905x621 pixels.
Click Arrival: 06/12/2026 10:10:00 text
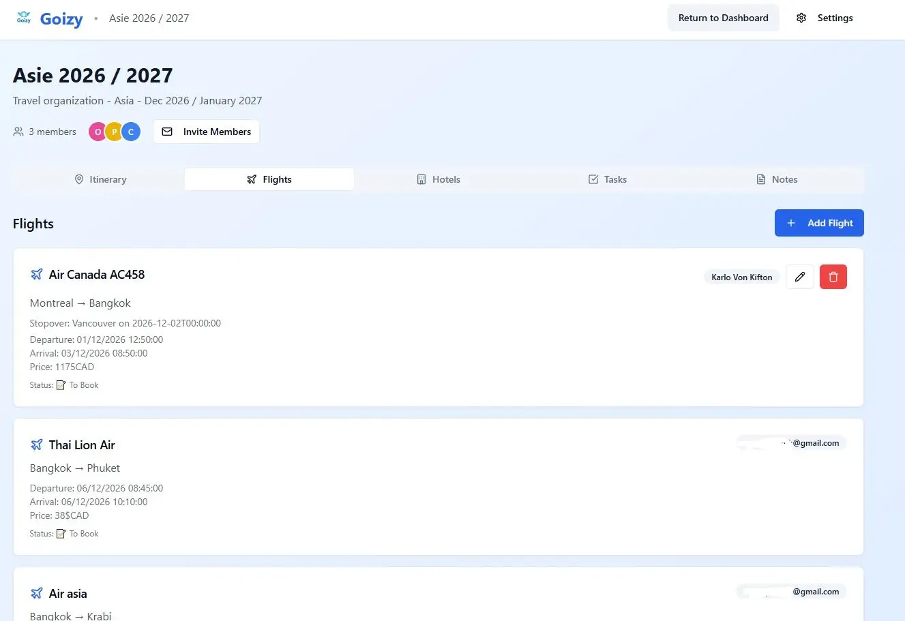pos(89,502)
